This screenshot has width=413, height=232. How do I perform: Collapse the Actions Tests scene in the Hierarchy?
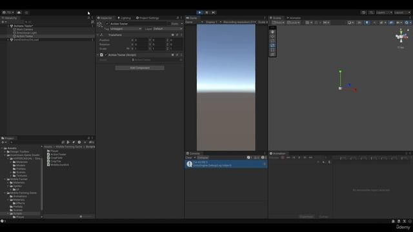coord(8,26)
